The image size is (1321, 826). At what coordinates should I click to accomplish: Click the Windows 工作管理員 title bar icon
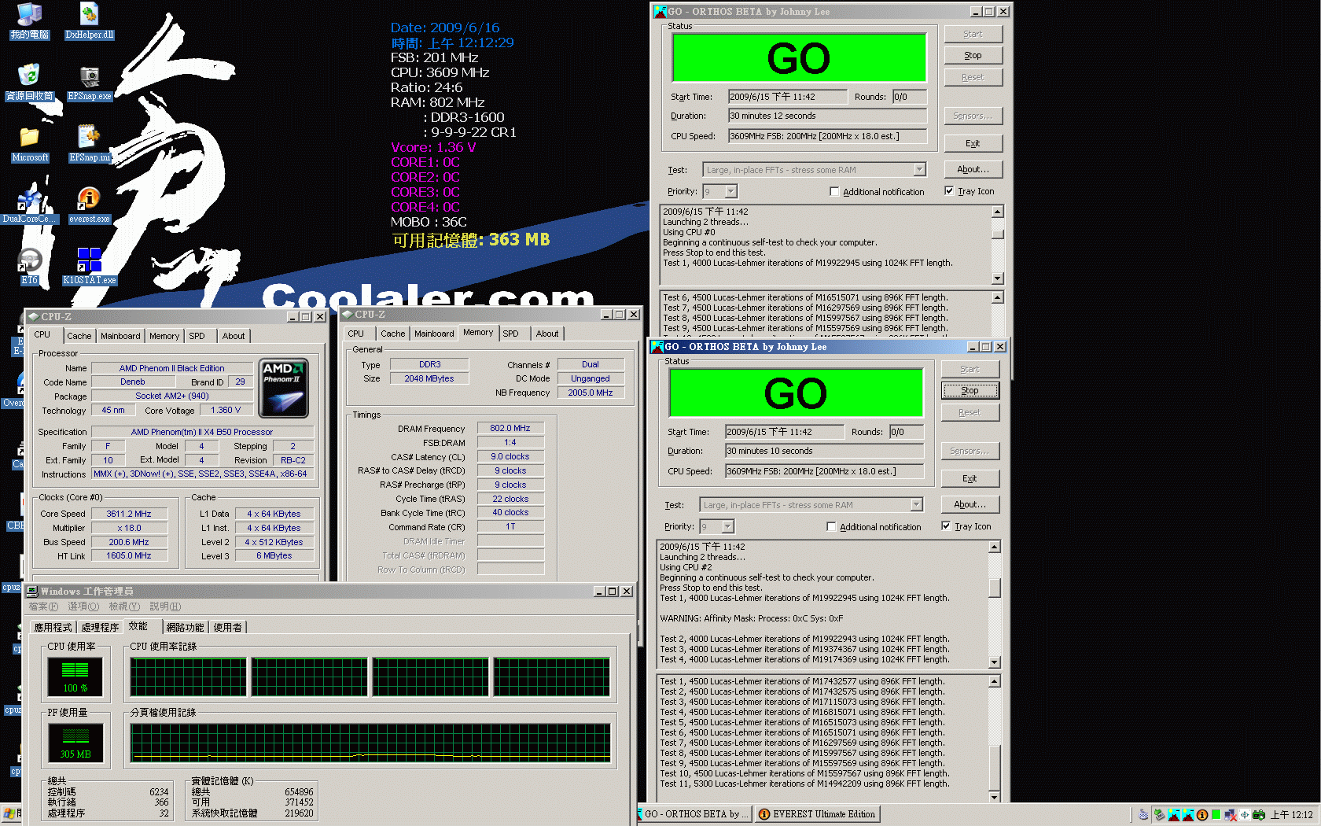click(x=32, y=592)
